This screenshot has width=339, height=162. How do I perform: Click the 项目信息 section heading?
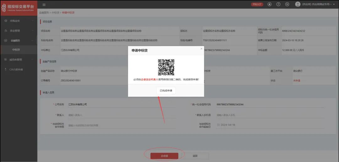tap(47, 22)
